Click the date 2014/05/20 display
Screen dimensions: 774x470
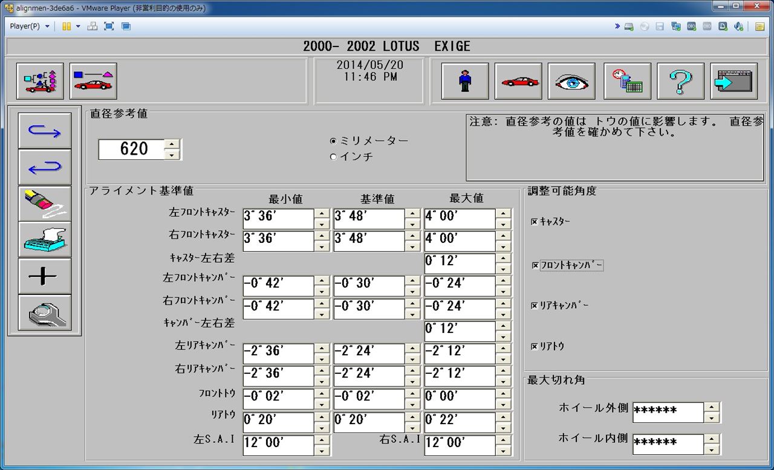[369, 65]
